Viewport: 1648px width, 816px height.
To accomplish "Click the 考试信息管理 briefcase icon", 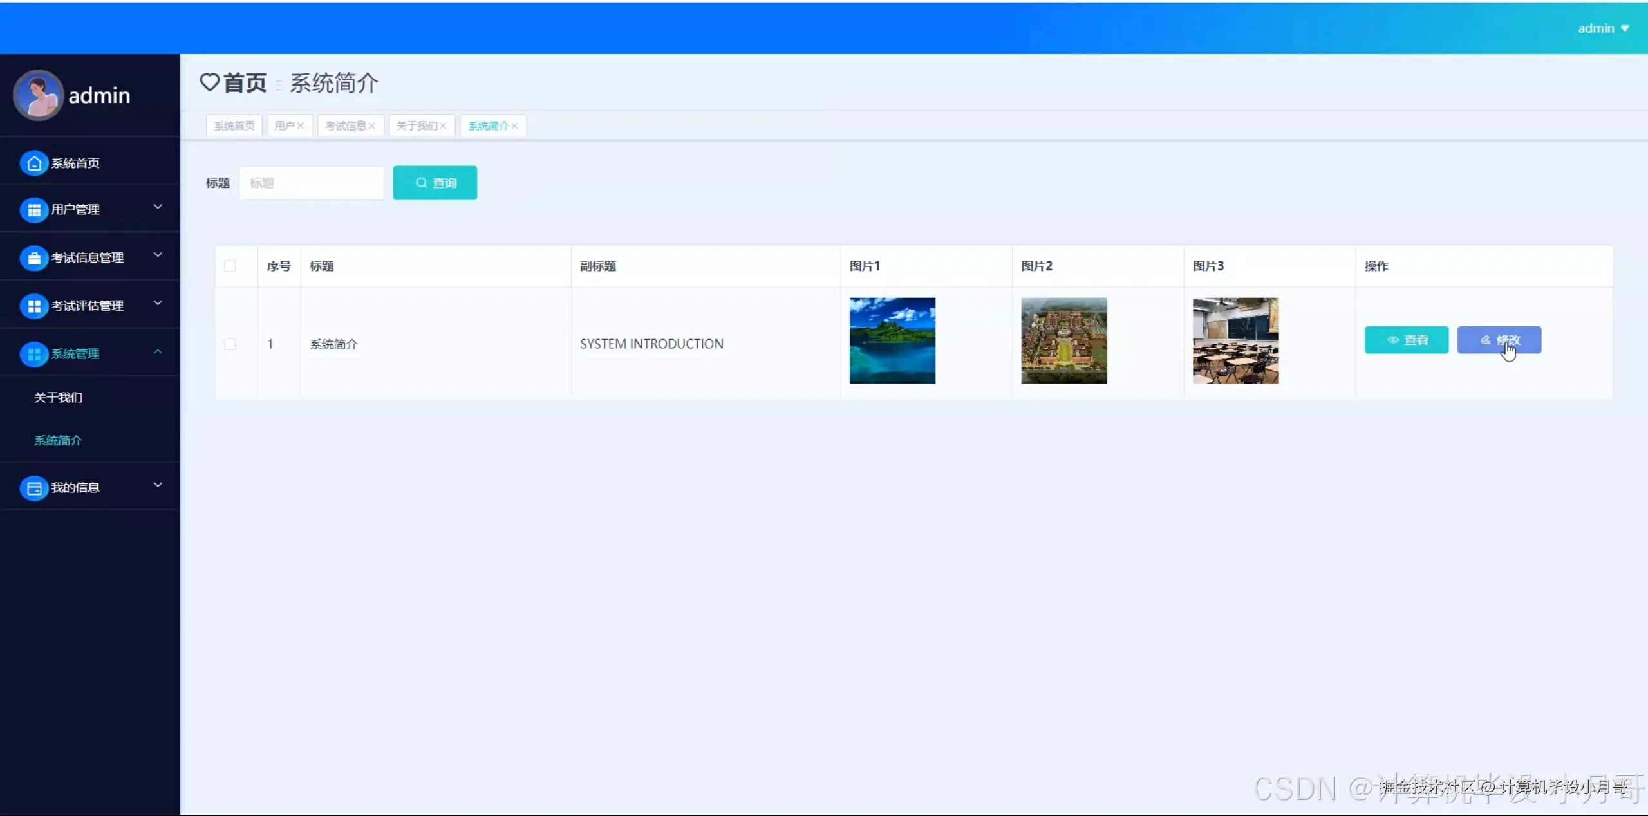I will tap(34, 258).
